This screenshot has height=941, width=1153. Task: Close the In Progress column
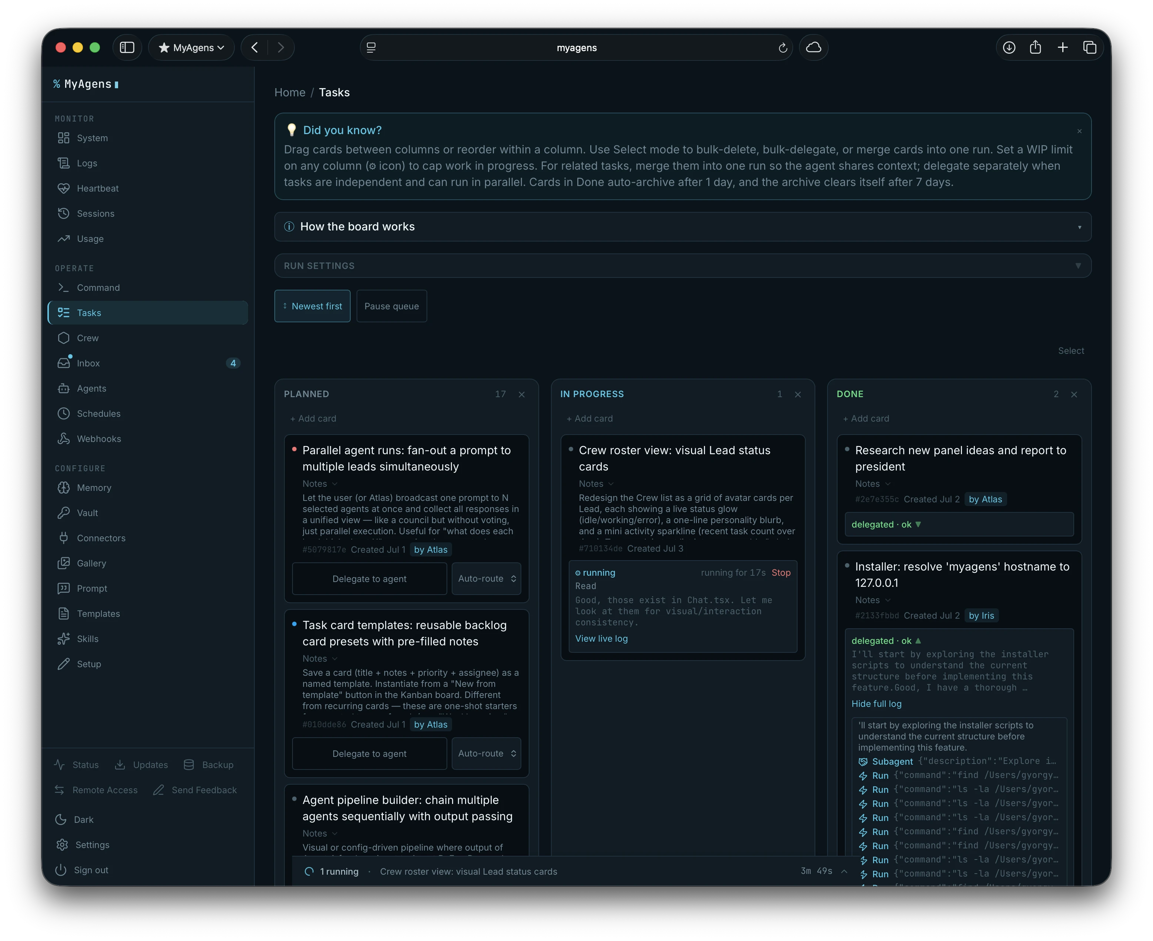coord(798,395)
